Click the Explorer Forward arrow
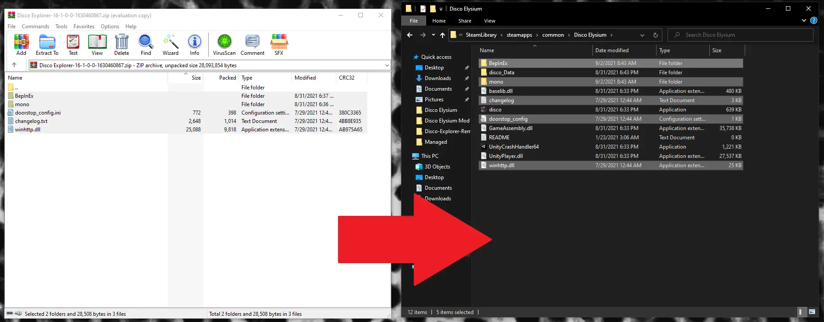Screen dimensions: 824x322 click(x=423, y=35)
